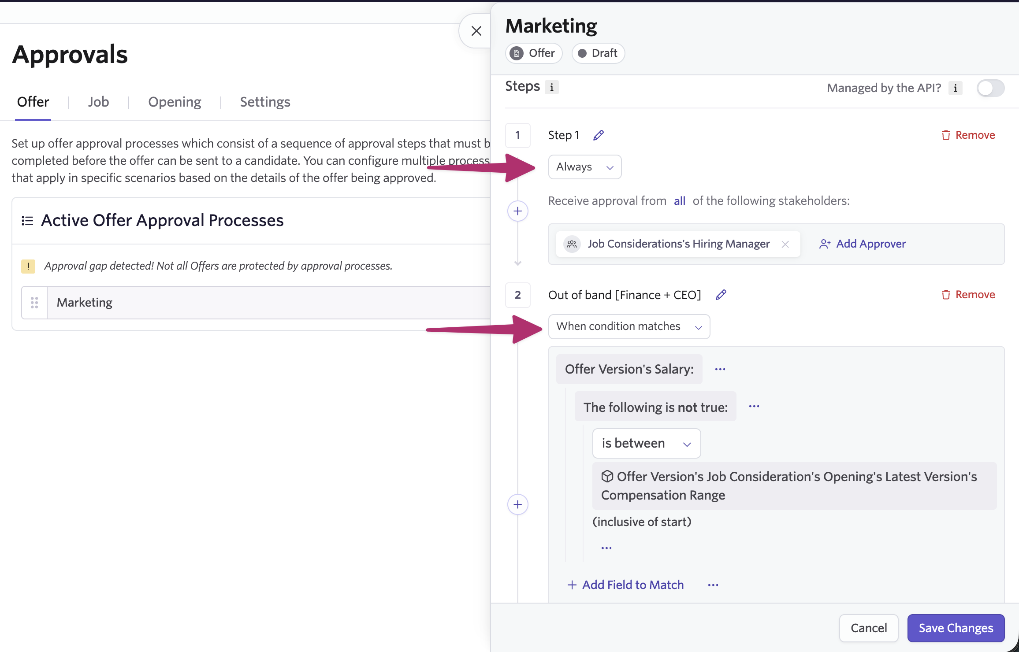Open the is between operator dropdown
This screenshot has width=1019, height=652.
tap(646, 443)
